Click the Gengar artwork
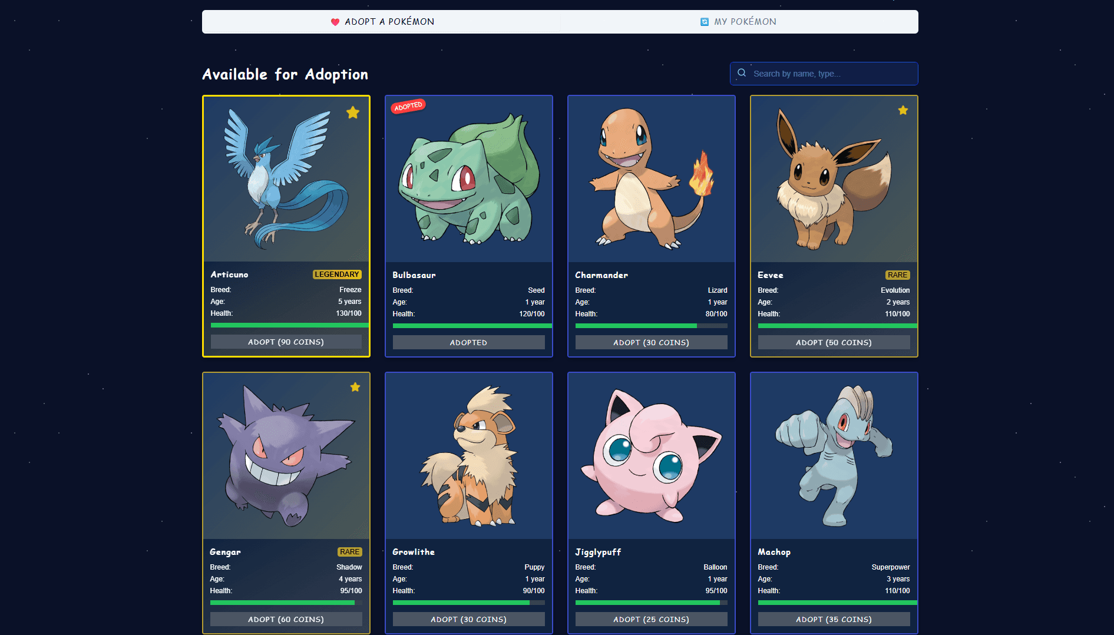This screenshot has width=1114, height=635. (286, 455)
